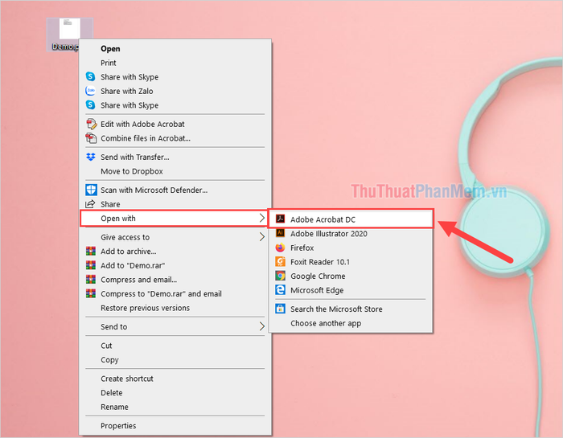
Task: Click the Adobe Acrobat DC icon in the submenu
Action: 280,219
